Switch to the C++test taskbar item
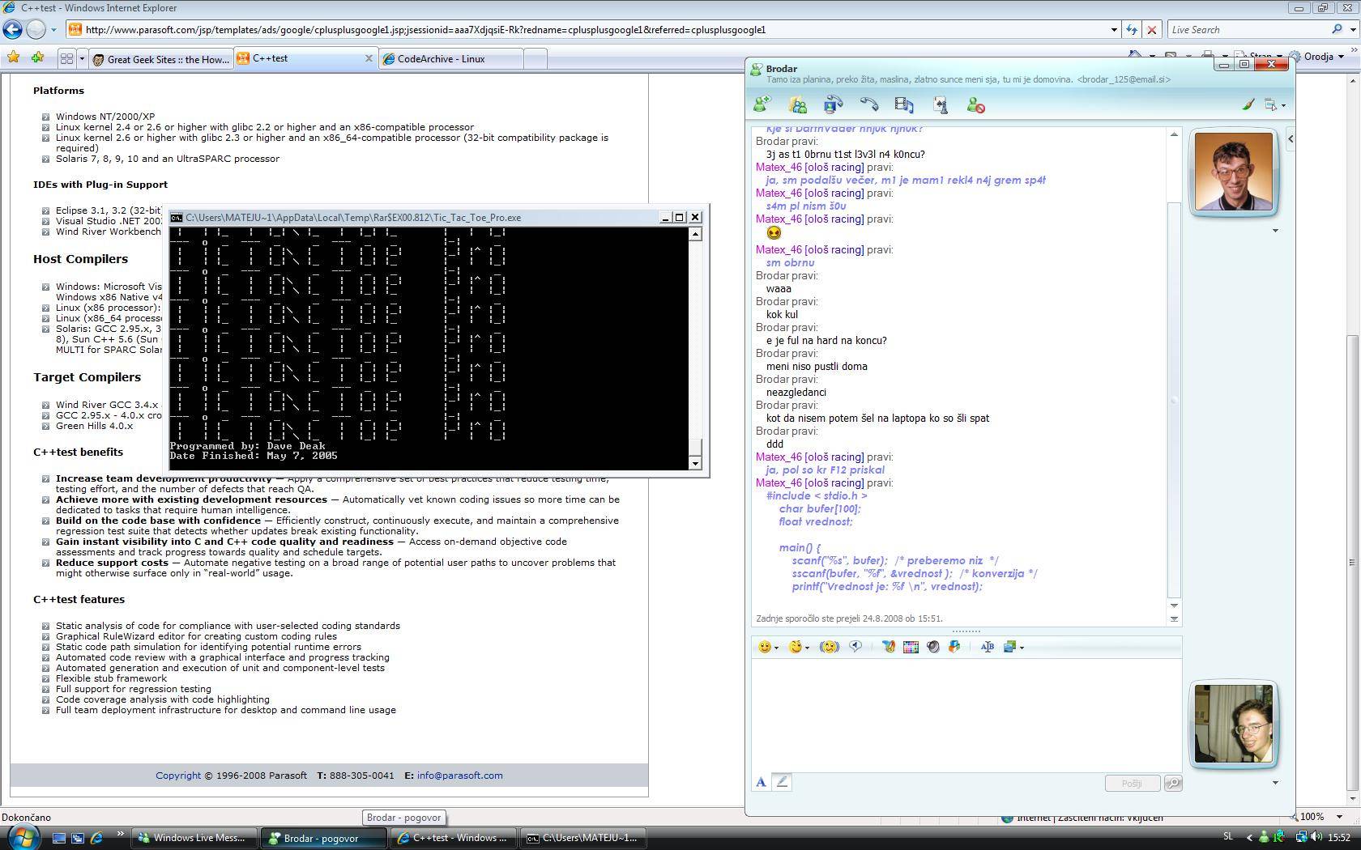The width and height of the screenshot is (1361, 850). click(454, 838)
